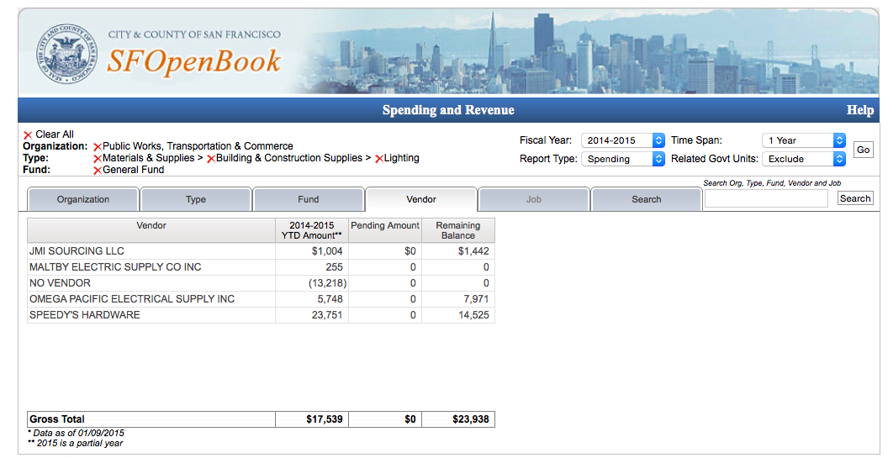Click the General Fund filter text
The height and width of the screenshot is (458, 888).
(x=133, y=170)
